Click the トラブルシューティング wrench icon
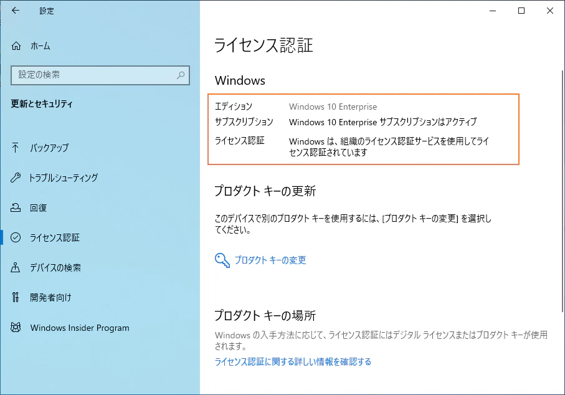This screenshot has width=565, height=395. tap(16, 178)
